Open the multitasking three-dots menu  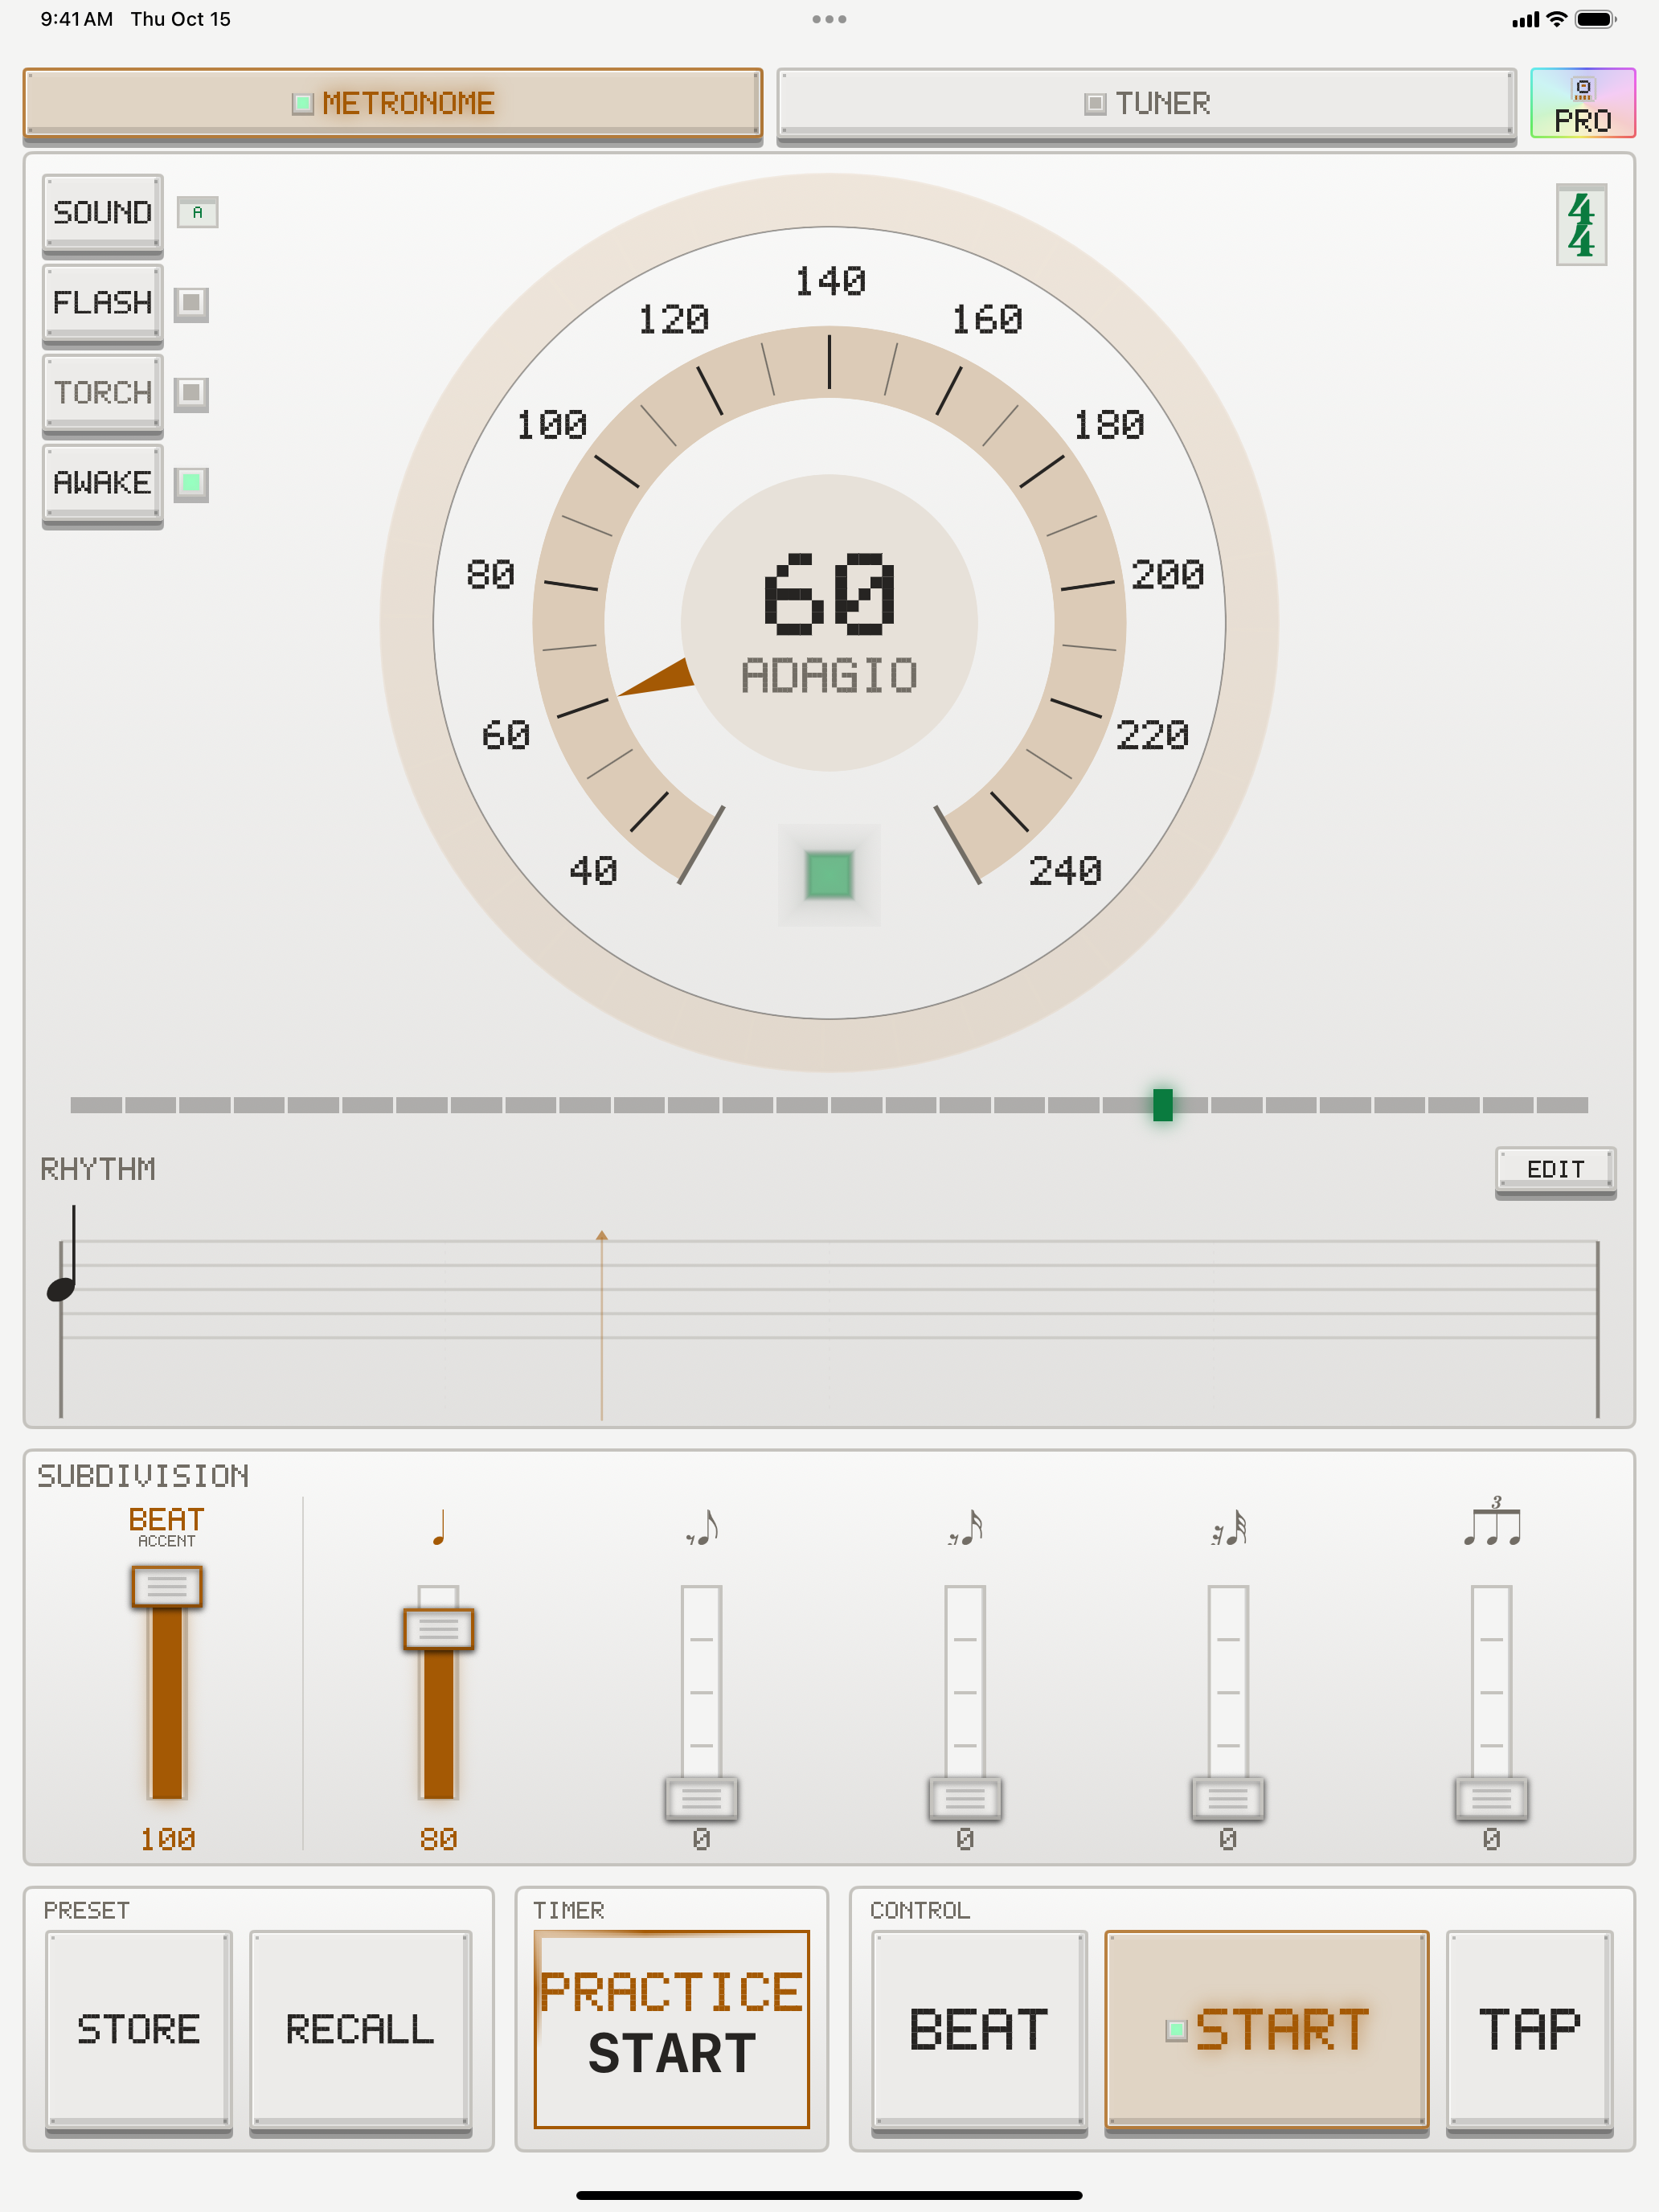[829, 19]
